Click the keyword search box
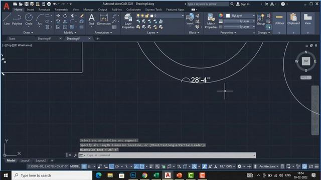 tap(208, 4)
